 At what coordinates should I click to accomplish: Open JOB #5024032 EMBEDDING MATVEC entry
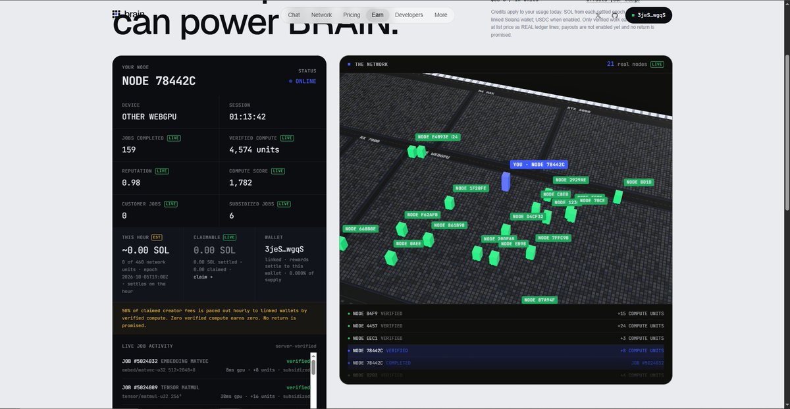click(x=215, y=366)
